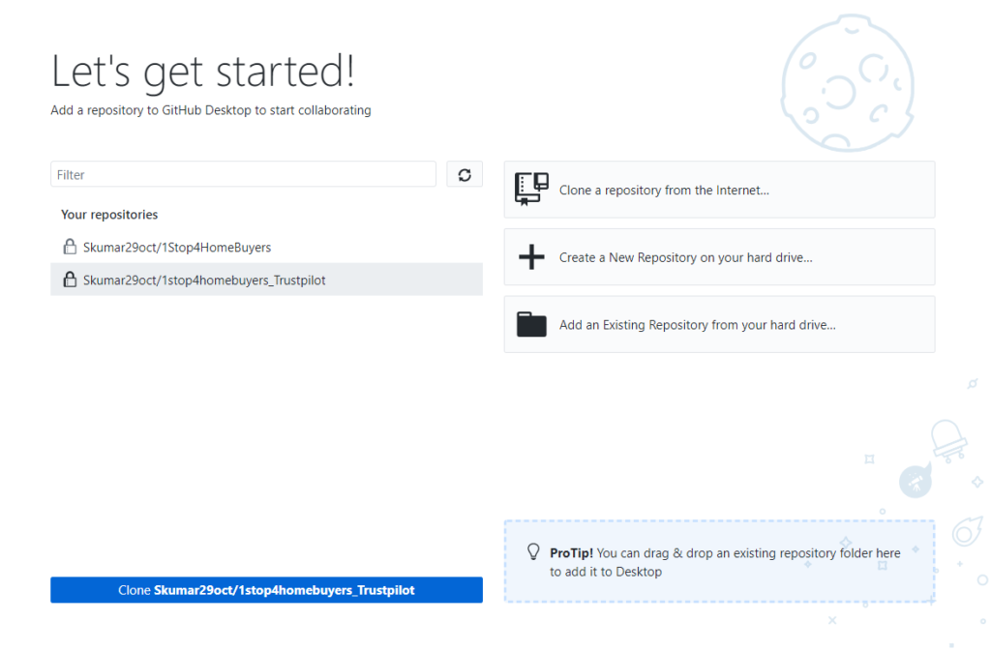Screen dimensions: 991x651
Task: Select Skumar29oct/1Stop4HomeBuyers repository
Action: (x=267, y=247)
